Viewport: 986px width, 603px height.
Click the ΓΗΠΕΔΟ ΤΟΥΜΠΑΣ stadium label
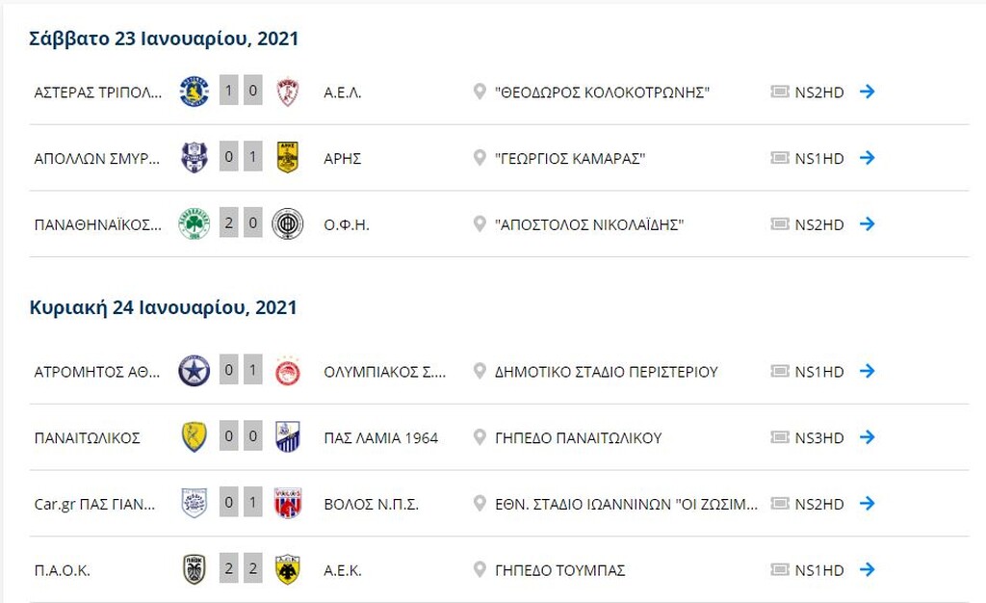pos(560,570)
